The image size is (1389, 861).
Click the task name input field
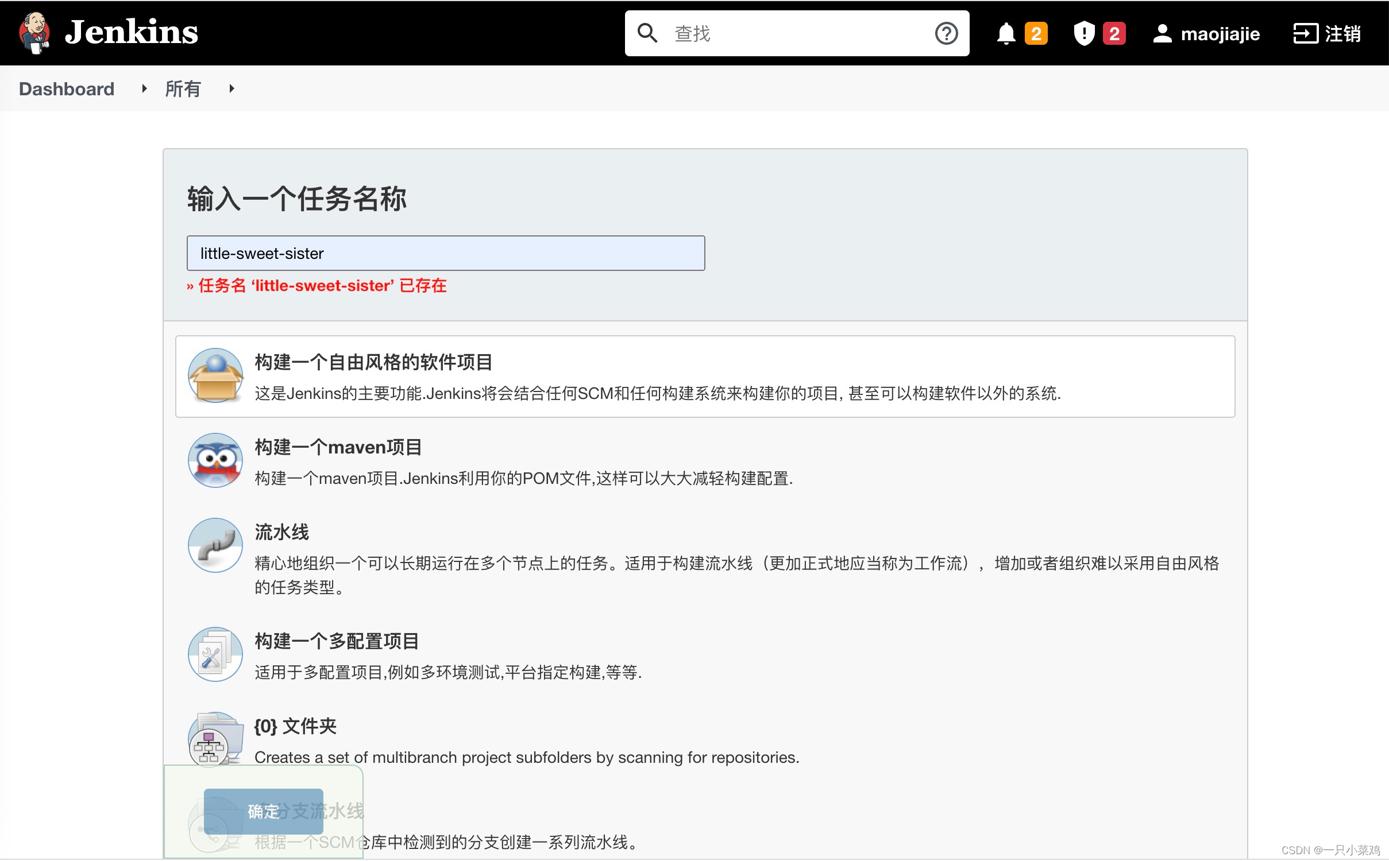[x=445, y=253]
